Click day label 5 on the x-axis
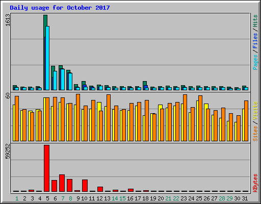This screenshot has height=204, width=261. pyautogui.click(x=47, y=198)
